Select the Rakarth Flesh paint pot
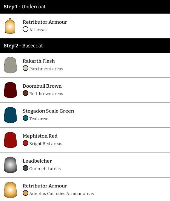 (x=10, y=65)
